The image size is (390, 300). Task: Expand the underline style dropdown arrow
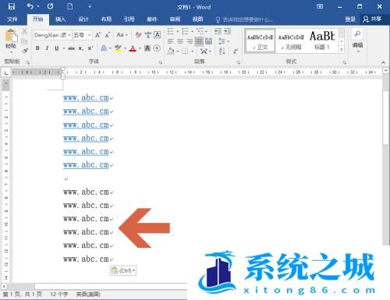[x=63, y=48]
